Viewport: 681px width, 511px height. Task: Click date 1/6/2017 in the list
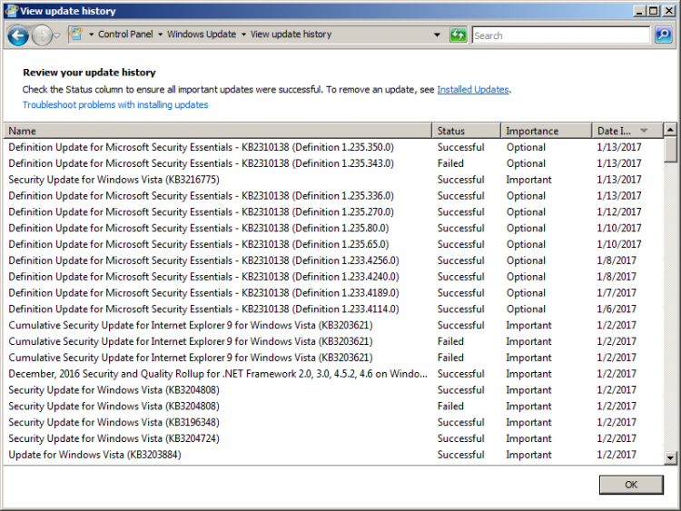617,310
